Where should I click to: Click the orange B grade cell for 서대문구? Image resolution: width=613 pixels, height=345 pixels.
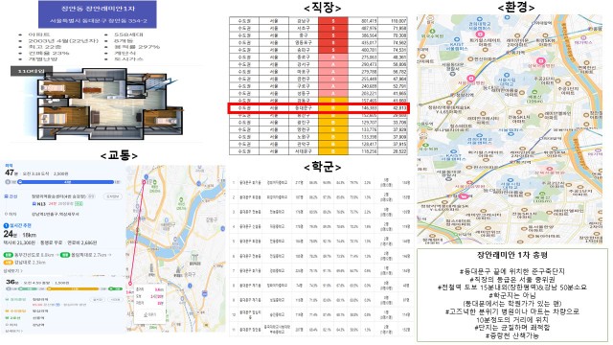click(x=333, y=151)
